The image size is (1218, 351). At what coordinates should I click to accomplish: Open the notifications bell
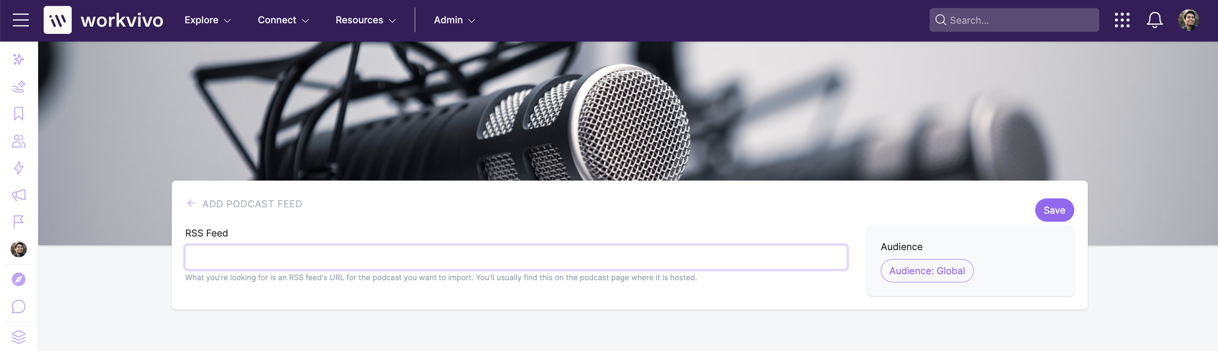tap(1154, 20)
